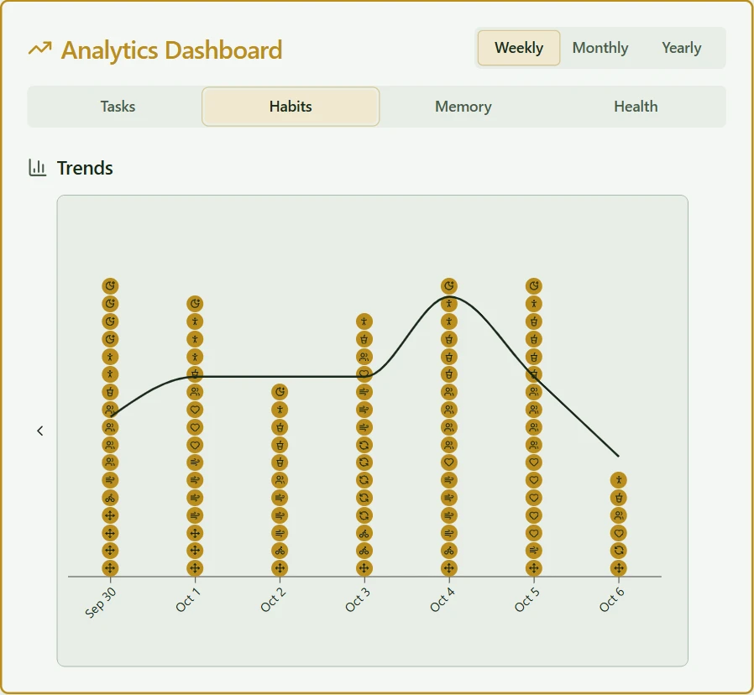The height and width of the screenshot is (695, 754).
Task: Switch to the Monthly time range
Action: coord(600,48)
